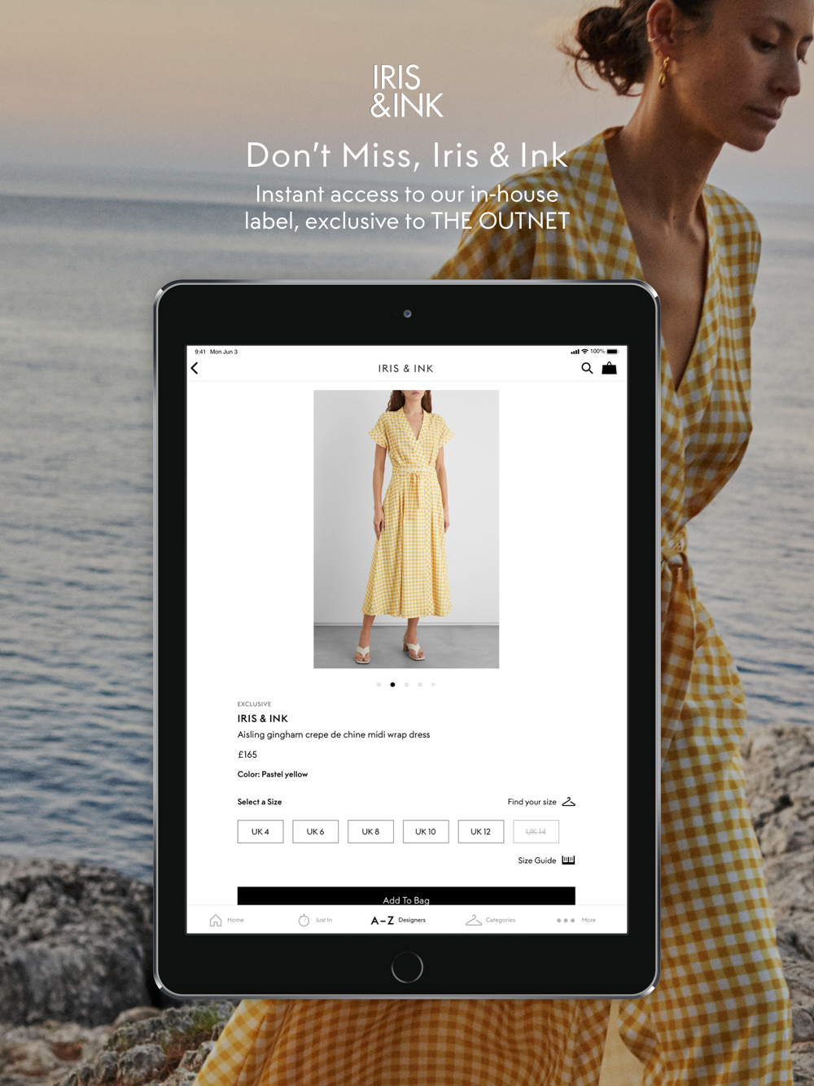The height and width of the screenshot is (1086, 814).
Task: Open the Size Guide link
Action: tap(537, 860)
